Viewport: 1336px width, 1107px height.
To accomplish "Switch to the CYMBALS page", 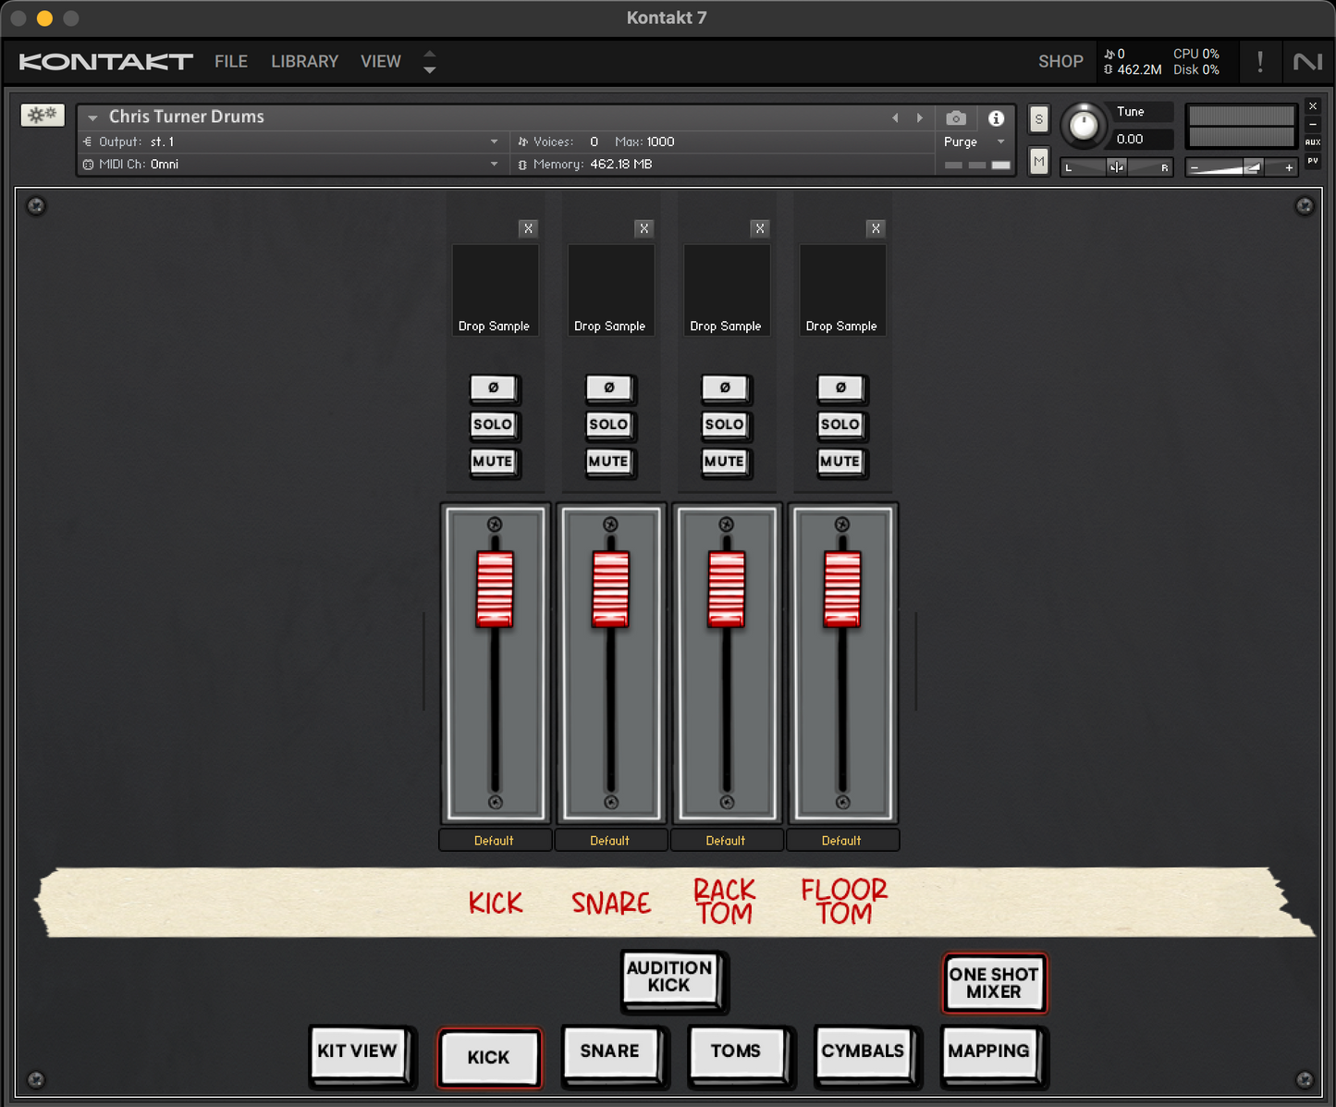I will tap(863, 1052).
